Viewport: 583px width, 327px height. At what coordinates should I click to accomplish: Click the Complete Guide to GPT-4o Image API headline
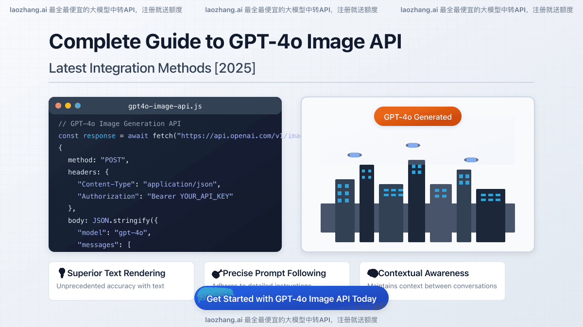click(x=225, y=42)
